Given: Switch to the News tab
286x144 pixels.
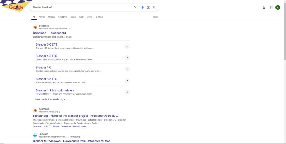Looking at the screenshot, I should (x=73, y=17).
